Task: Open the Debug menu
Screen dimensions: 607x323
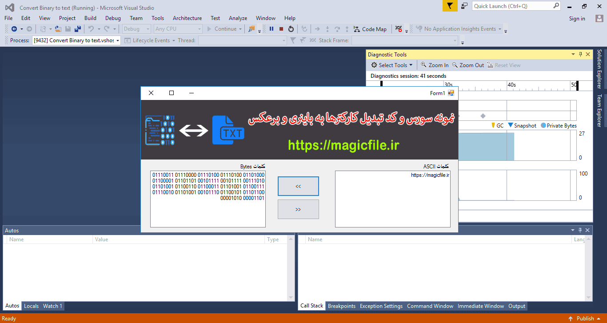Action: (x=113, y=18)
